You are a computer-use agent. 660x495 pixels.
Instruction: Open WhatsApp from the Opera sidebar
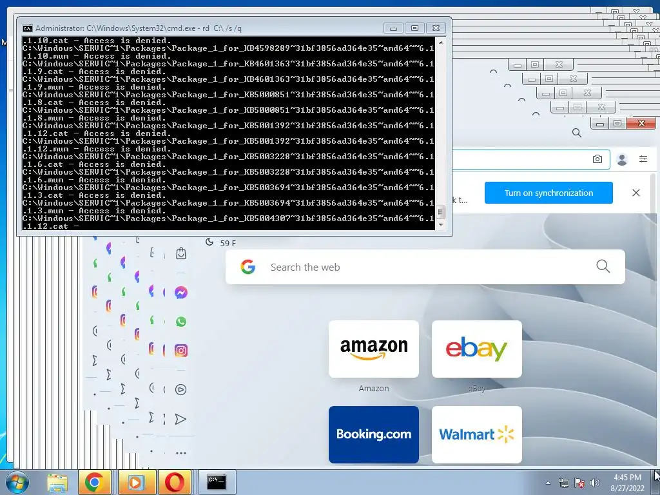(x=181, y=322)
